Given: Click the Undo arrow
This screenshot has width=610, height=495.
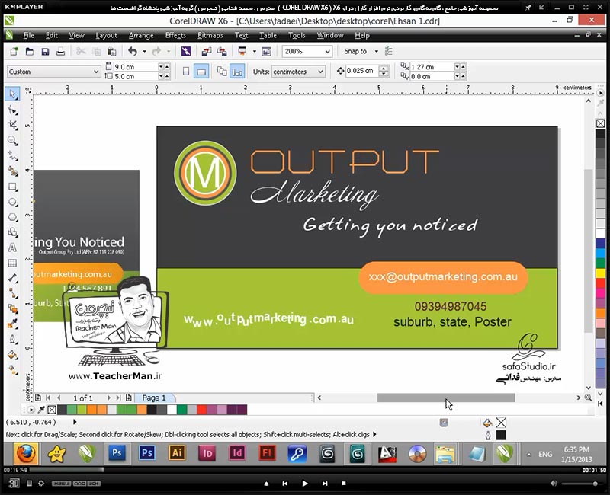Looking at the screenshot, I should coord(133,51).
